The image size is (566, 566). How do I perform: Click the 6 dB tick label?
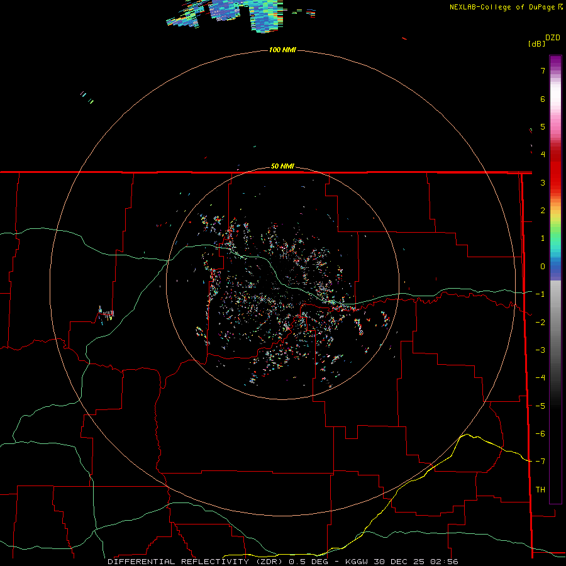(543, 99)
